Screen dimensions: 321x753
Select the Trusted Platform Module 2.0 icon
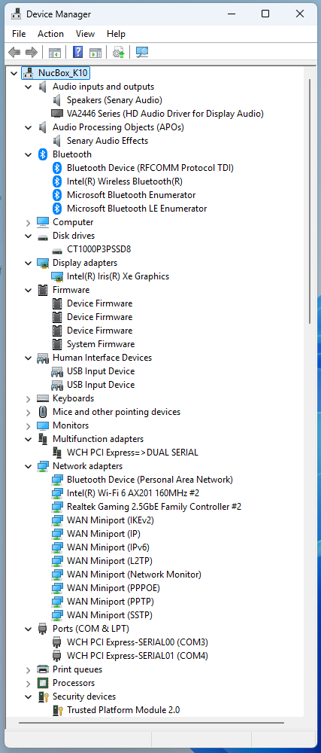[57, 710]
